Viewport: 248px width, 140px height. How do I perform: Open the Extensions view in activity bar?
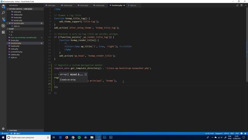pyautogui.click(x=3, y=32)
